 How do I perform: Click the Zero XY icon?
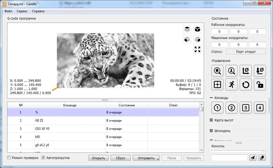246,71
